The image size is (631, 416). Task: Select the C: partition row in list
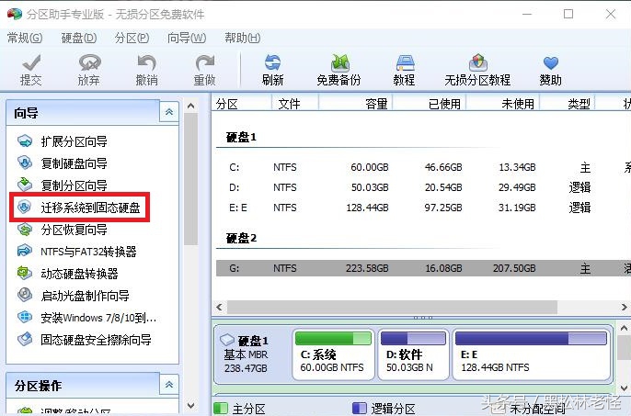[423, 167]
